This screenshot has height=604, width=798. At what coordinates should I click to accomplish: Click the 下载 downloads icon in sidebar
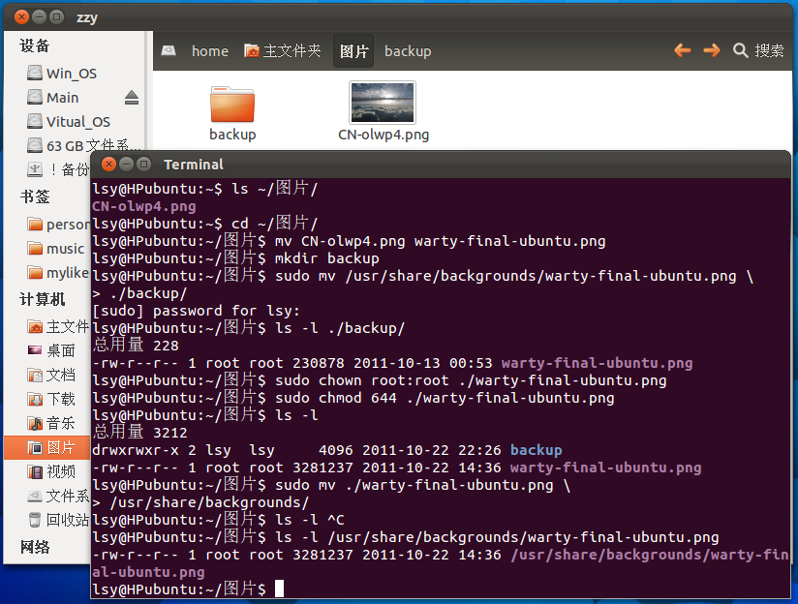pos(35,399)
